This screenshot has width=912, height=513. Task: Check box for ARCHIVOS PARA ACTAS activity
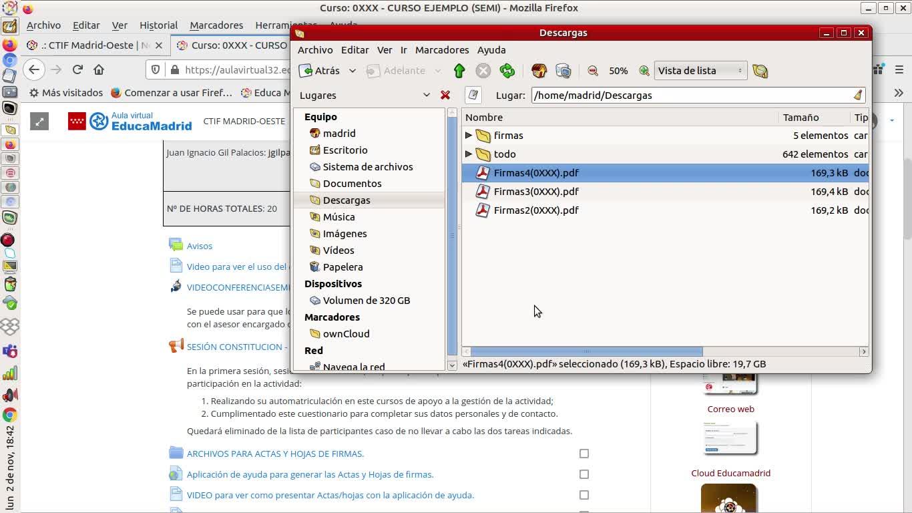[x=584, y=454]
